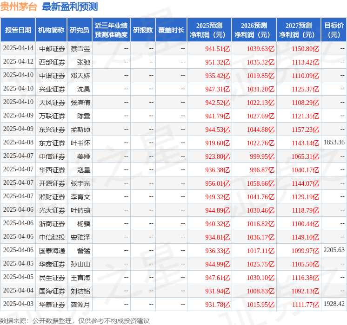This screenshot has height=325, width=347.
Task: Click analyst 叶倩瑜
Action: point(80,210)
